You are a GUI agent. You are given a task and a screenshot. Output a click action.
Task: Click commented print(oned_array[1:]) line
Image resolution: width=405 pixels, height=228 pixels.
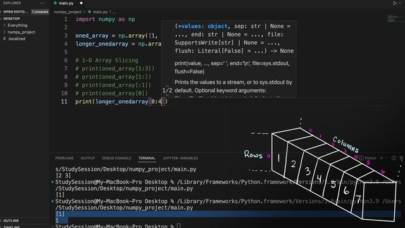click(113, 77)
